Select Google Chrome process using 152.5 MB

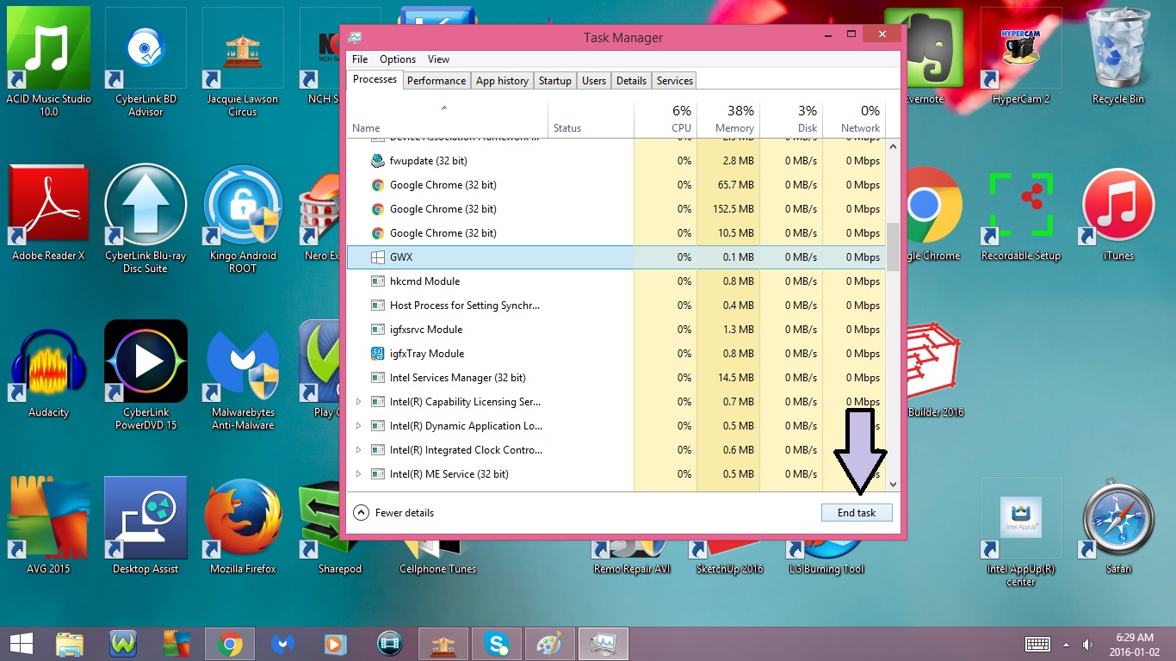click(616, 209)
